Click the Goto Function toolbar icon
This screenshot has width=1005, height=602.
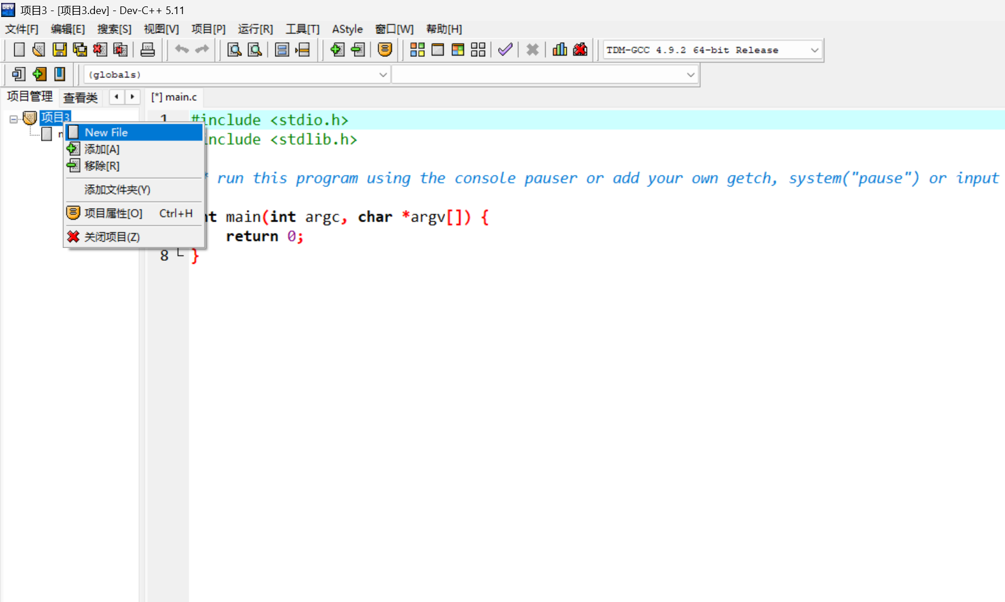point(282,50)
